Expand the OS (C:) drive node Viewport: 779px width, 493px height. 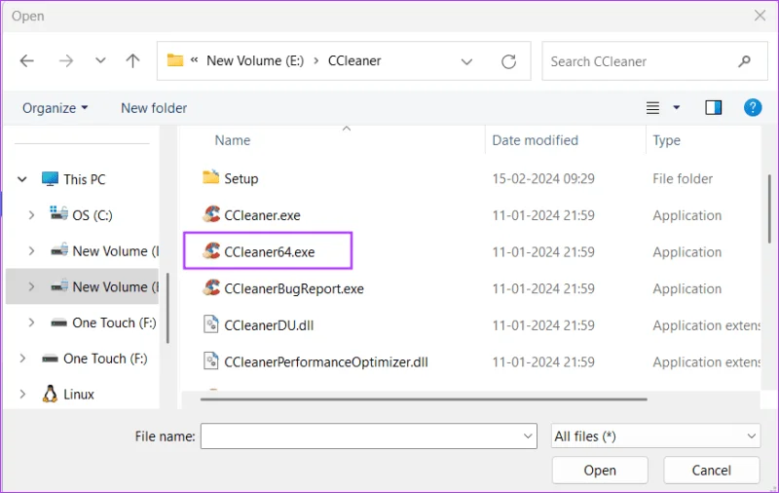point(31,215)
